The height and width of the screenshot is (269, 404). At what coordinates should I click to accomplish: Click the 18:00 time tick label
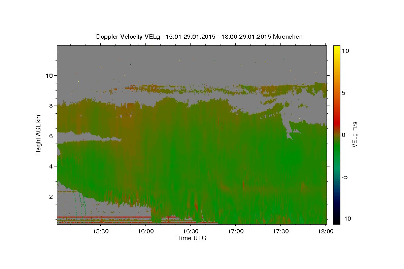(326, 231)
